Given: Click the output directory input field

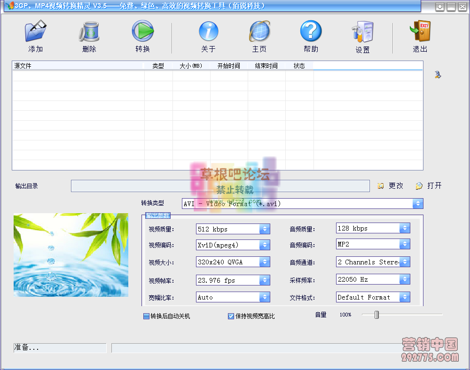Looking at the screenshot, I should coord(219,185).
